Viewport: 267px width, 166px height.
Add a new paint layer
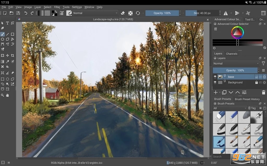[216, 92]
